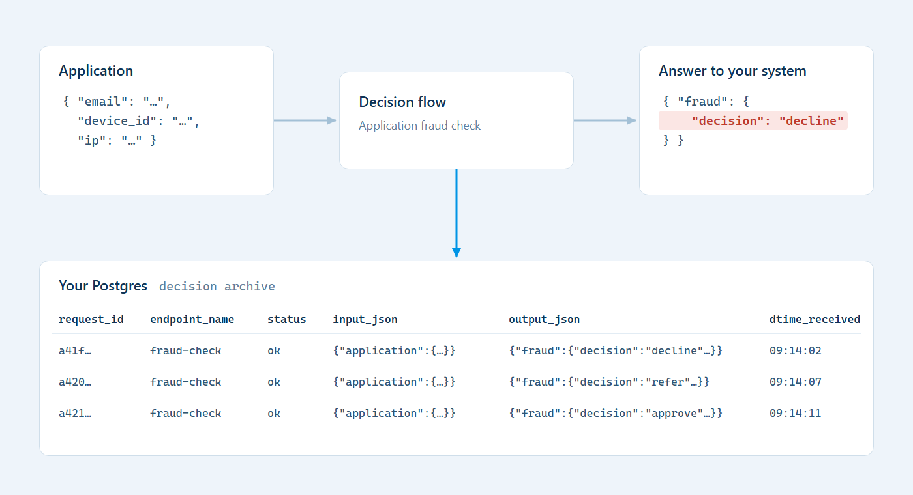The image size is (913, 495).
Task: Select the "ip" line in the Application JSON
Action: click(117, 141)
